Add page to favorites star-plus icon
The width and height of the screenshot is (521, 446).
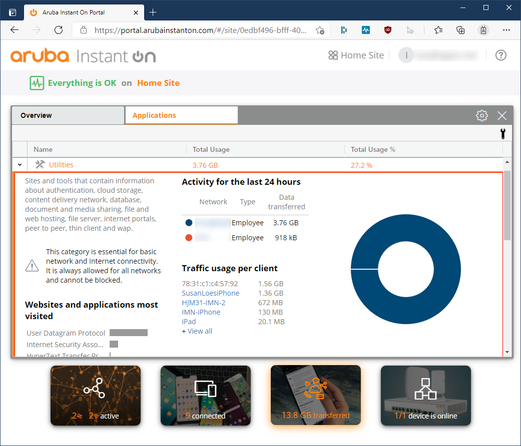[x=320, y=30]
